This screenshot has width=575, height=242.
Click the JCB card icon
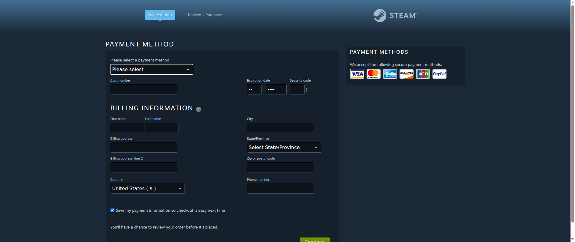click(423, 74)
